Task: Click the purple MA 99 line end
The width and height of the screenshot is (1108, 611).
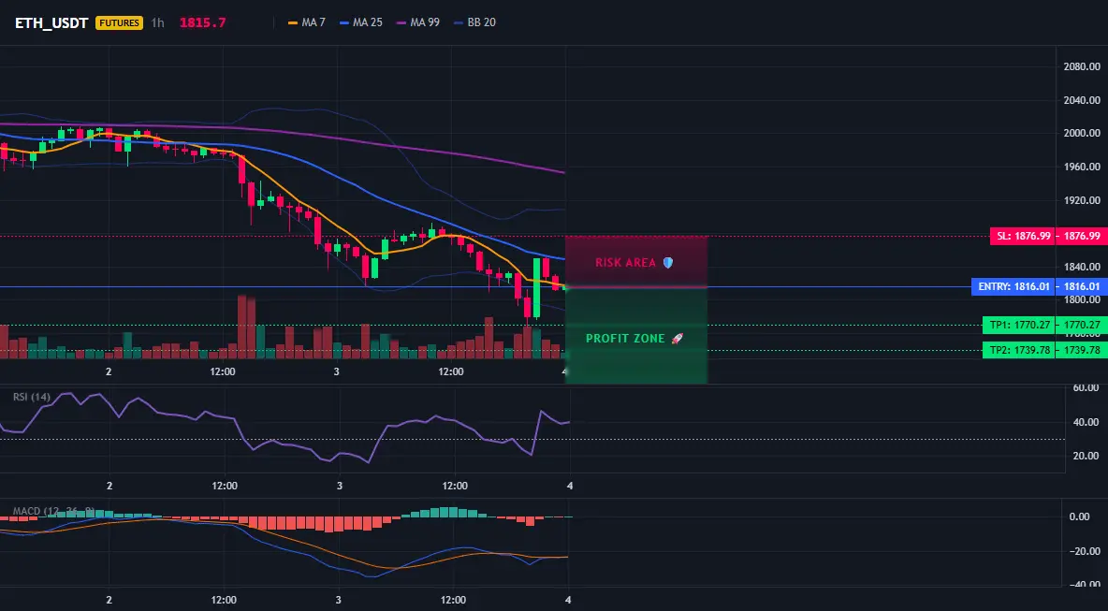Action: pyautogui.click(x=562, y=171)
